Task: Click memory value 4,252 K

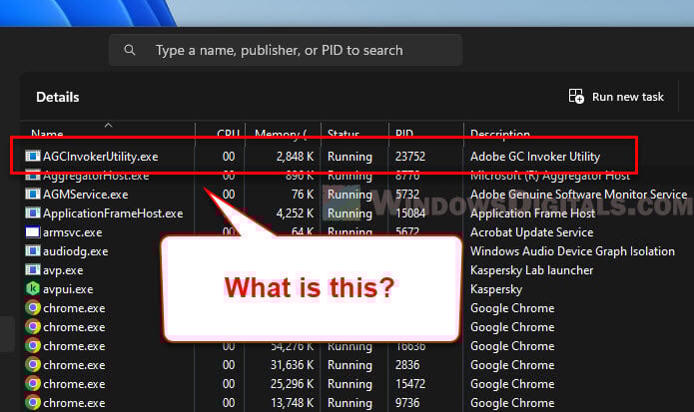Action: 295,213
